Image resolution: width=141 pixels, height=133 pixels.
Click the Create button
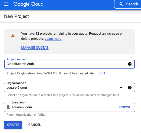[x=13, y=125]
